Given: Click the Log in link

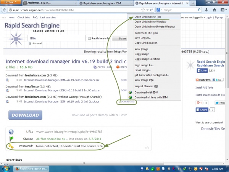Looking at the screenshot, I should tap(209, 18).
